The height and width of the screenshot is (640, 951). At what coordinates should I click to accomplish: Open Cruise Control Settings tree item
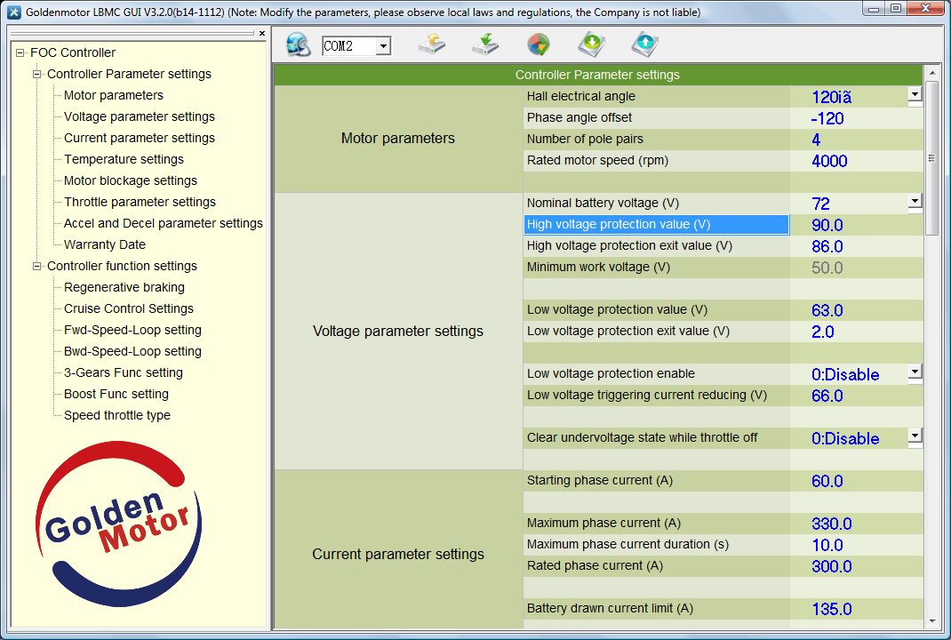pos(129,308)
